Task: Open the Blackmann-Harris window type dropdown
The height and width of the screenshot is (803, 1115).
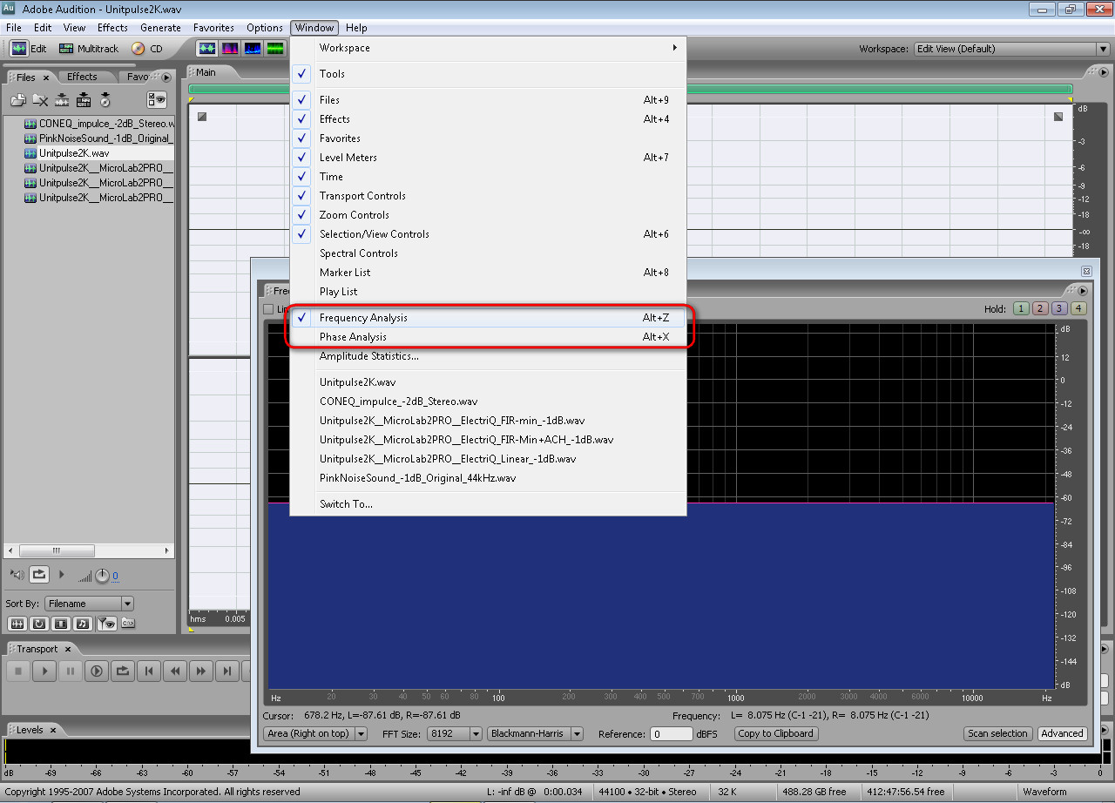Action: [x=536, y=734]
